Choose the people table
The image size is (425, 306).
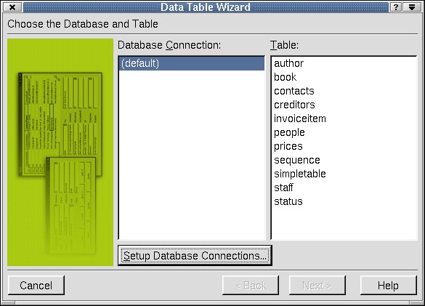[289, 133]
